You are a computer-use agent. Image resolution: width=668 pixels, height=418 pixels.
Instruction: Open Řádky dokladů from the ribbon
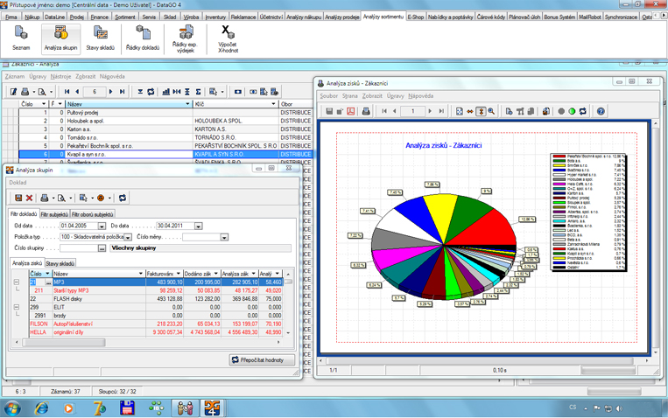coord(142,37)
